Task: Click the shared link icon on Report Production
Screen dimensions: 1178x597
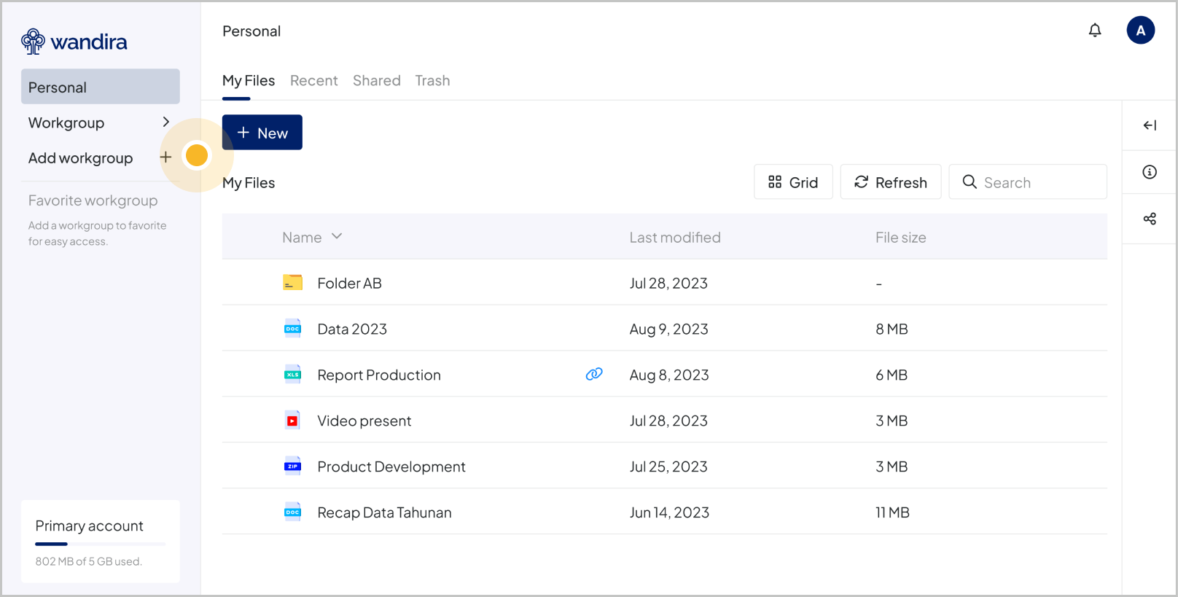Action: 594,374
